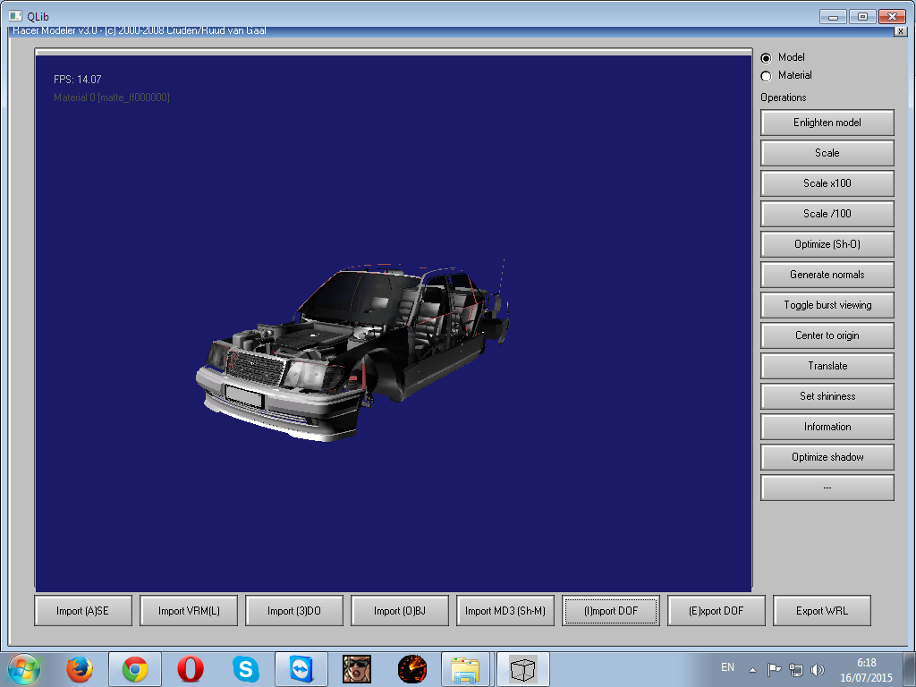Click the EN language indicator
The height and width of the screenshot is (687, 916).
[727, 667]
